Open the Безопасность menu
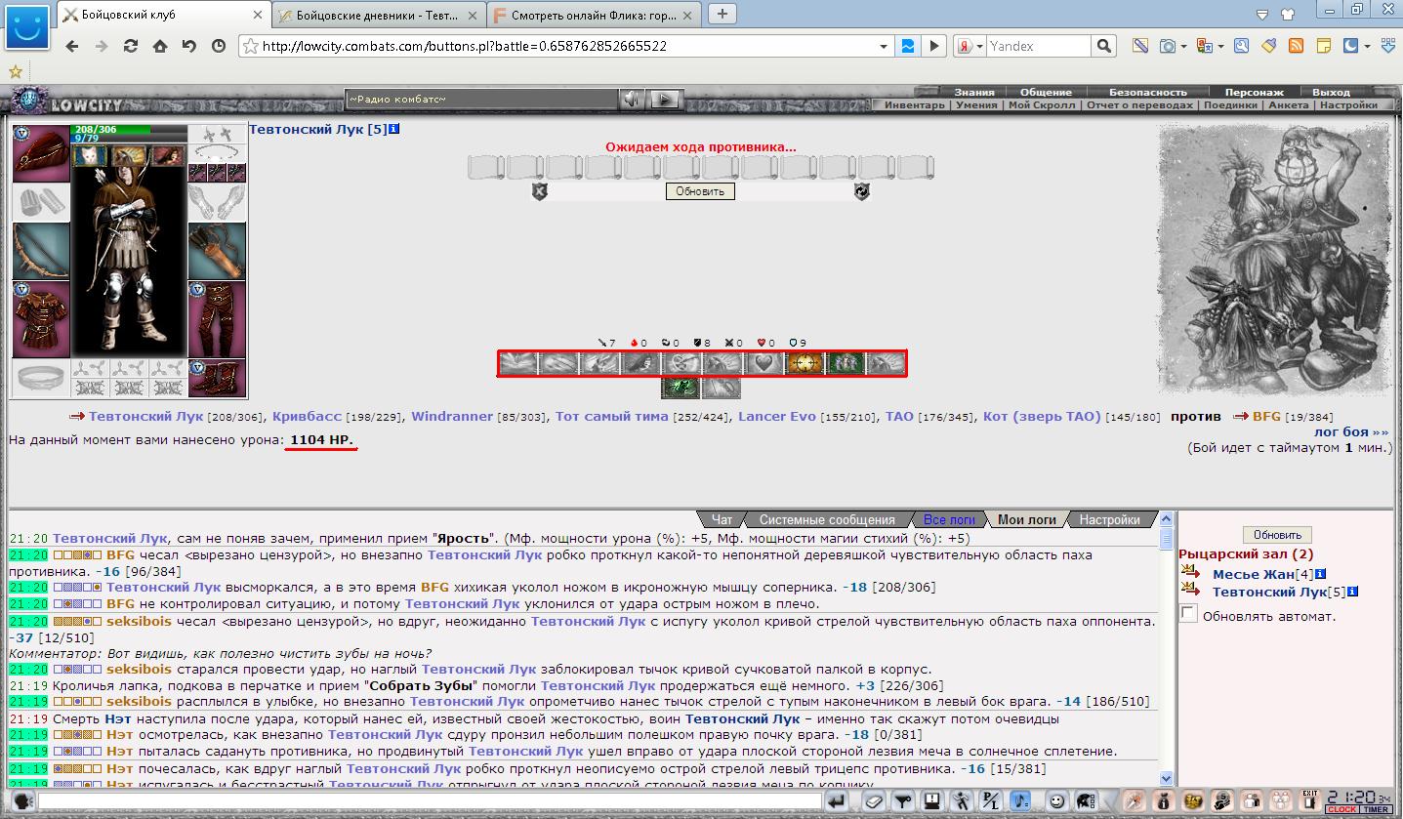 click(x=1148, y=92)
